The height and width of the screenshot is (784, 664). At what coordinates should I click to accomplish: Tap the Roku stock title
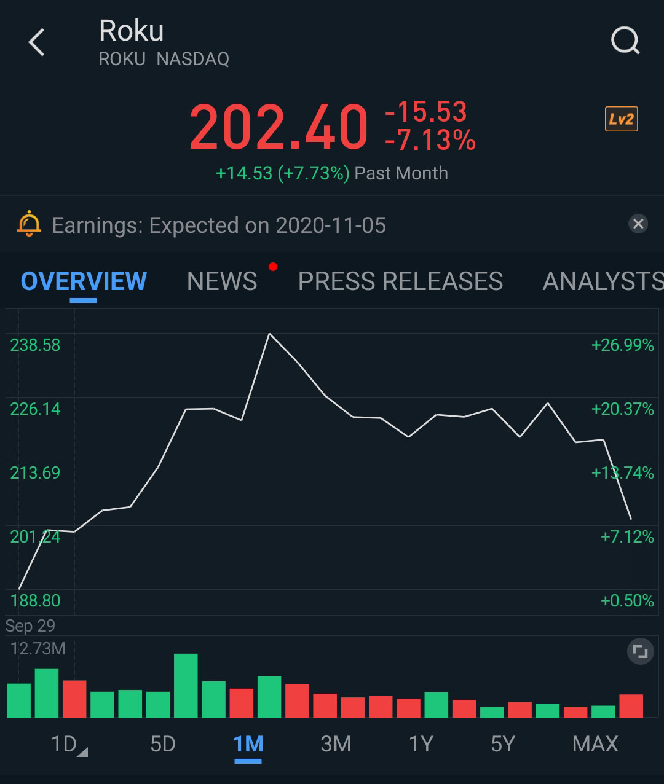(132, 30)
